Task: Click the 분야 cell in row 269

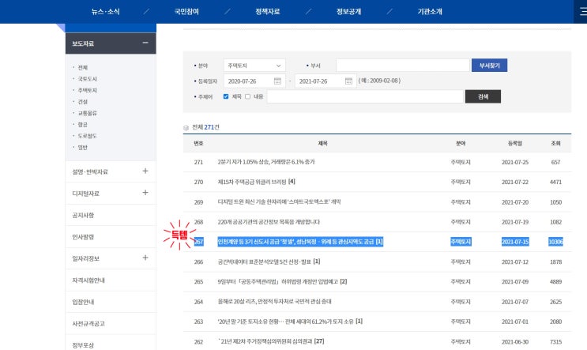Action: coord(461,202)
